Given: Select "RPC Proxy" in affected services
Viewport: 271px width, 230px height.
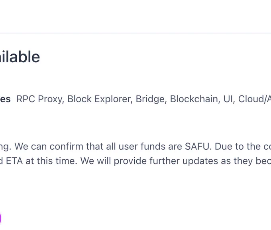Looking at the screenshot, I should pos(40,99).
